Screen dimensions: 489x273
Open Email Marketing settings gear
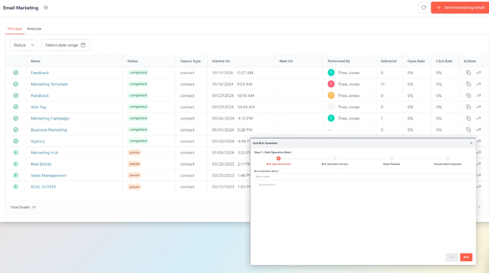coord(46,8)
